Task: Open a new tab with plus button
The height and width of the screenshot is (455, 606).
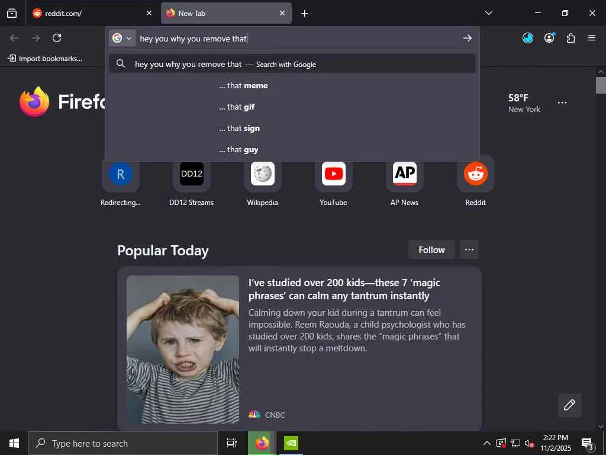Action: (x=305, y=14)
